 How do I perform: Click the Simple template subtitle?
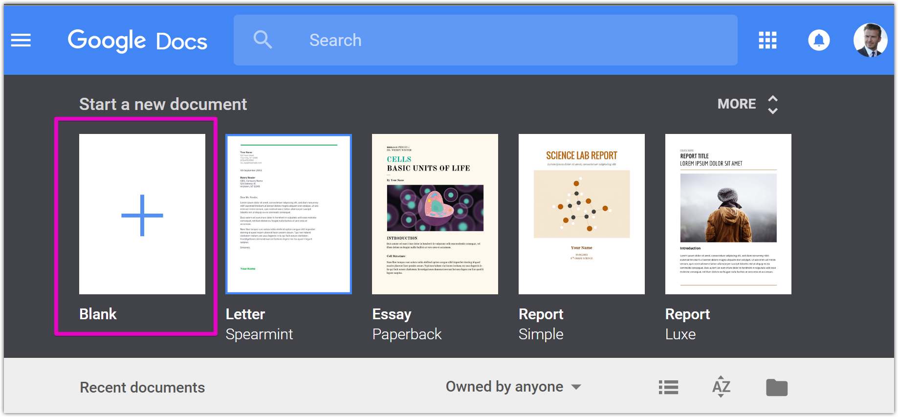click(x=541, y=334)
